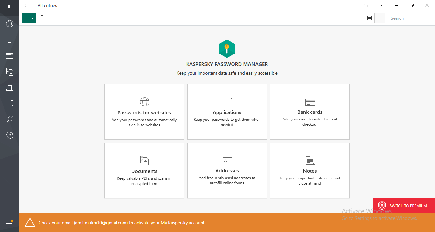The width and height of the screenshot is (435, 232).
Task: Open Bank cards card
Action: click(x=310, y=112)
